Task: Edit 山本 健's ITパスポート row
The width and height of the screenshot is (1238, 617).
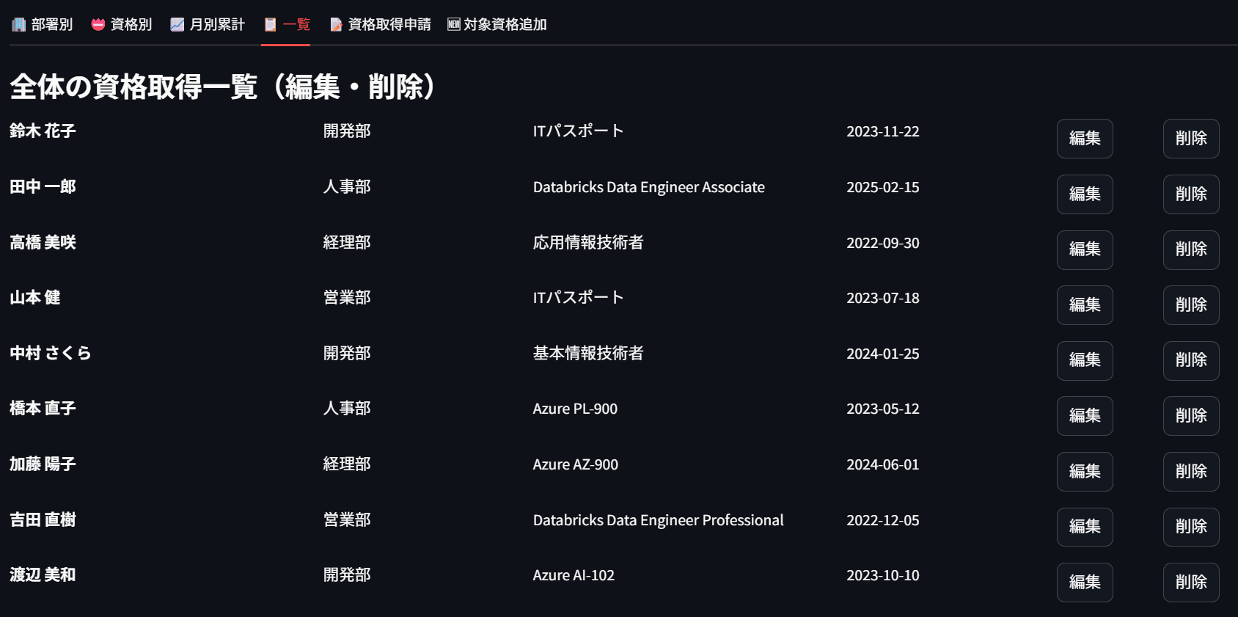Action: click(1085, 305)
